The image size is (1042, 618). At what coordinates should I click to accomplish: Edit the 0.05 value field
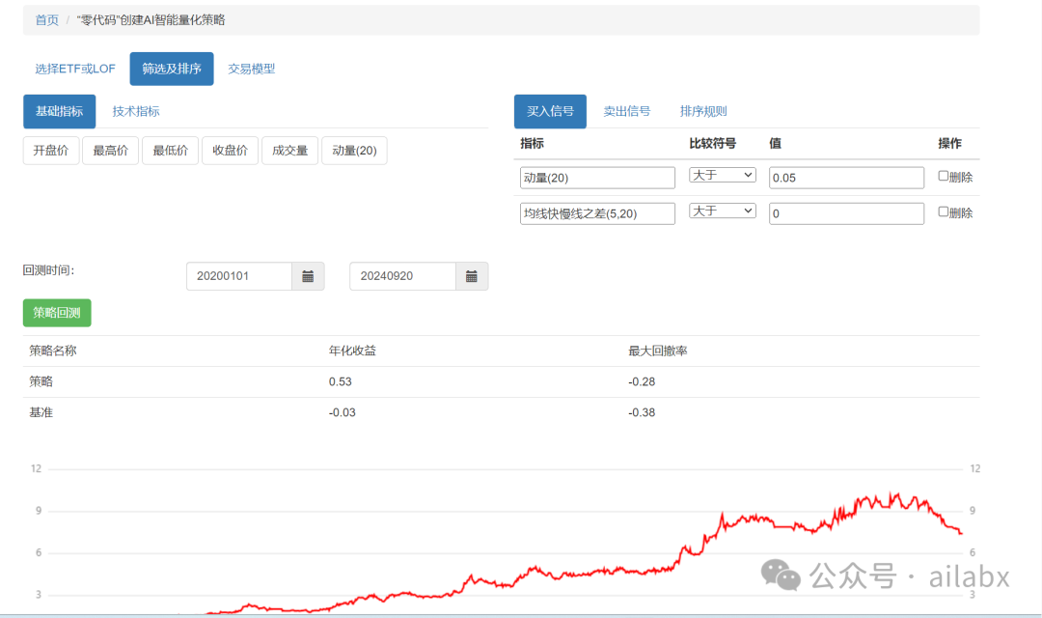click(x=847, y=178)
